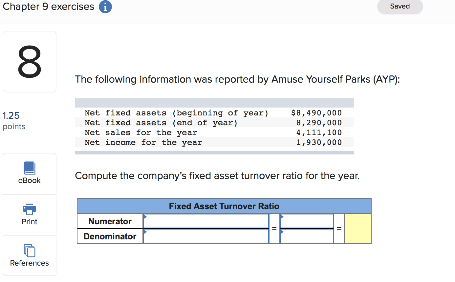This screenshot has width=455, height=282.
Task: Click the $8,490,000 value
Action: click(x=316, y=113)
